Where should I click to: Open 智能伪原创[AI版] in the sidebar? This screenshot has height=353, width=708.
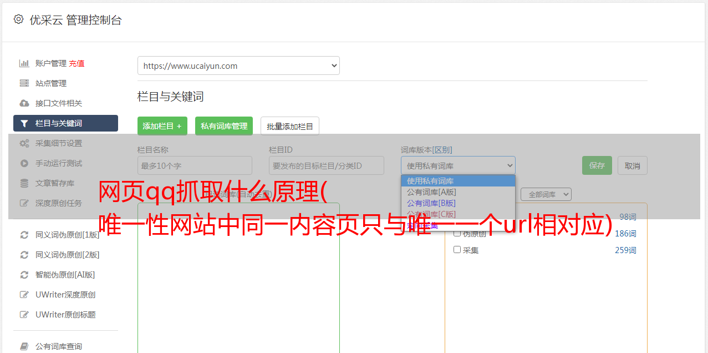click(x=65, y=275)
